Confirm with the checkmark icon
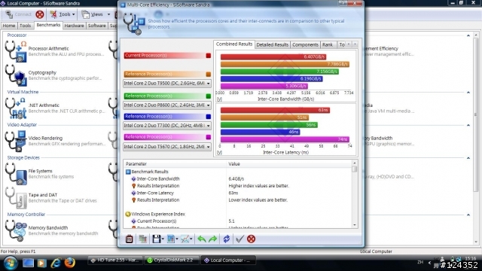This screenshot has height=271, width=482. click(239, 239)
